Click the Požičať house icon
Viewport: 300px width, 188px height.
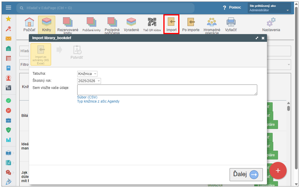pyautogui.click(x=29, y=22)
